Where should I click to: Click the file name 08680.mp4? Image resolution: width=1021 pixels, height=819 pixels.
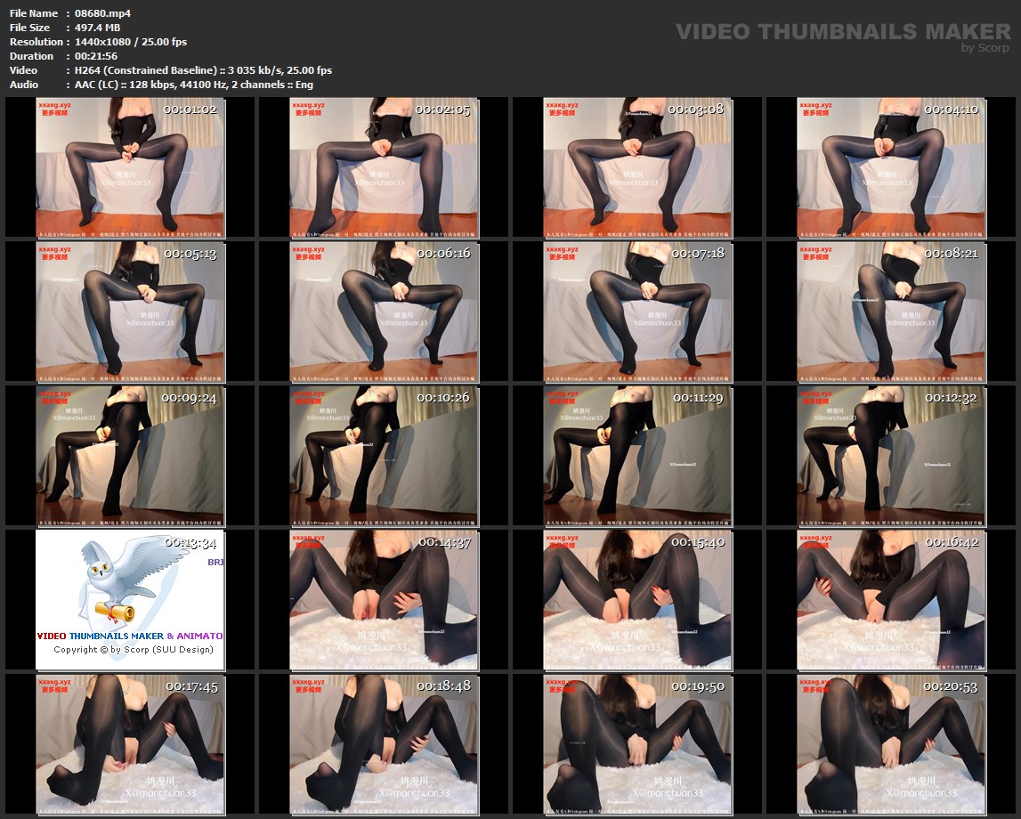pos(103,13)
